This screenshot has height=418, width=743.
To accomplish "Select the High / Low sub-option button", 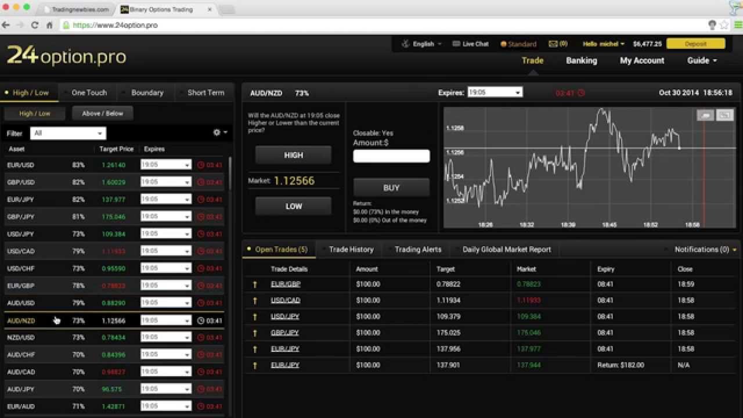I will click(35, 114).
